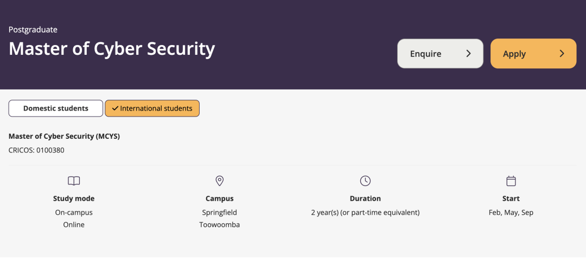Screen dimensions: 586x263
Task: Click the arrow chevron on Apply
Action: coord(562,54)
